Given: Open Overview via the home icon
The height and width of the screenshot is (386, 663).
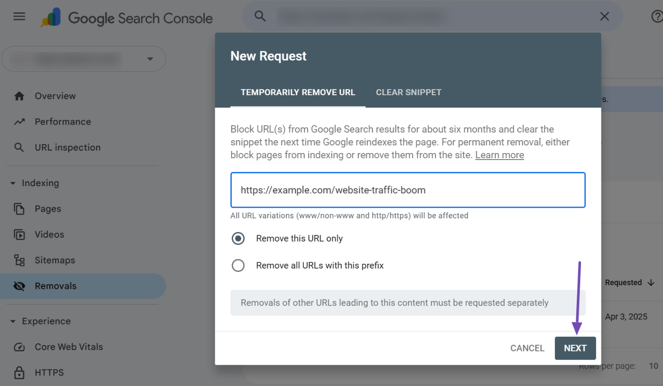Looking at the screenshot, I should (19, 96).
